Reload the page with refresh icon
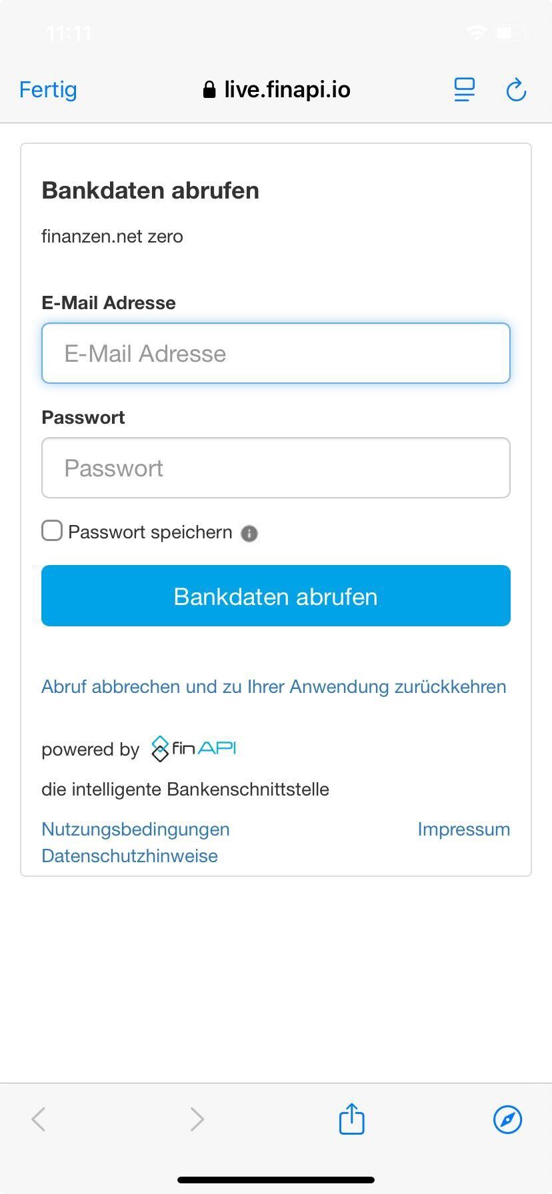Screen dimensions: 552x1194 516,90
